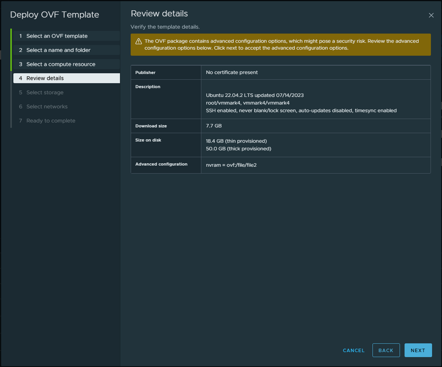Click the Publisher row label
Viewport: 442px width, 367px height.
146,72
